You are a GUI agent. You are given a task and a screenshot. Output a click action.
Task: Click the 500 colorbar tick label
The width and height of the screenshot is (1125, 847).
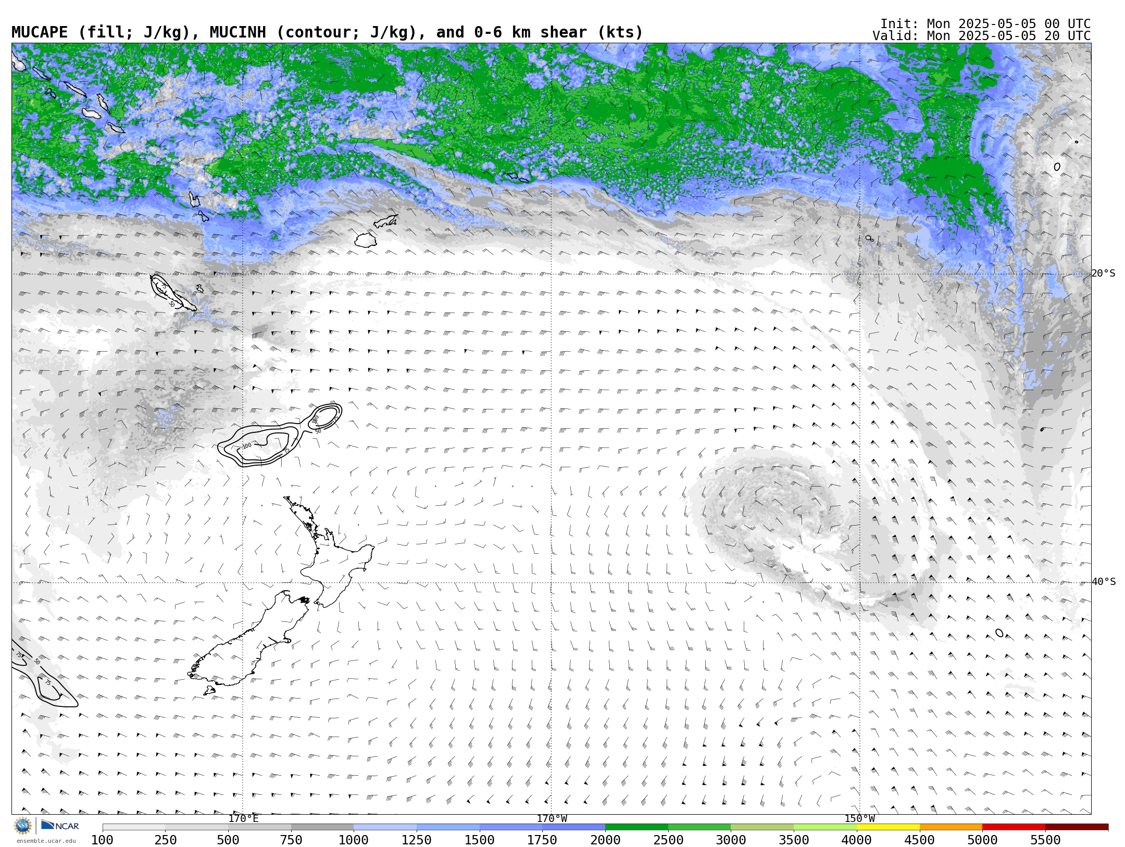[x=228, y=840]
